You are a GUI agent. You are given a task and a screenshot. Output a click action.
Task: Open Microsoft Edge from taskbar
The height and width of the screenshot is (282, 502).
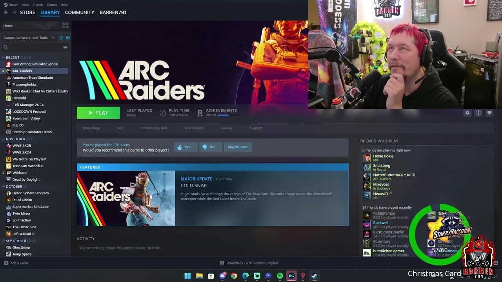pos(245,276)
